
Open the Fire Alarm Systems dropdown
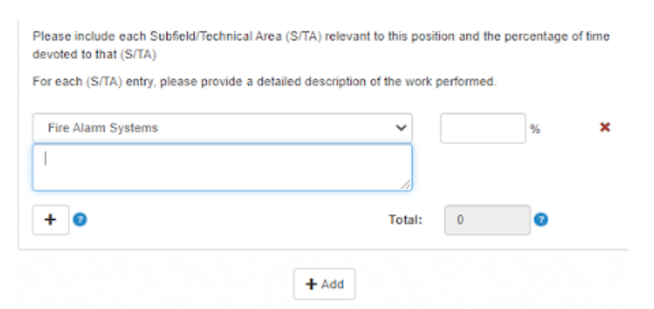[223, 128]
